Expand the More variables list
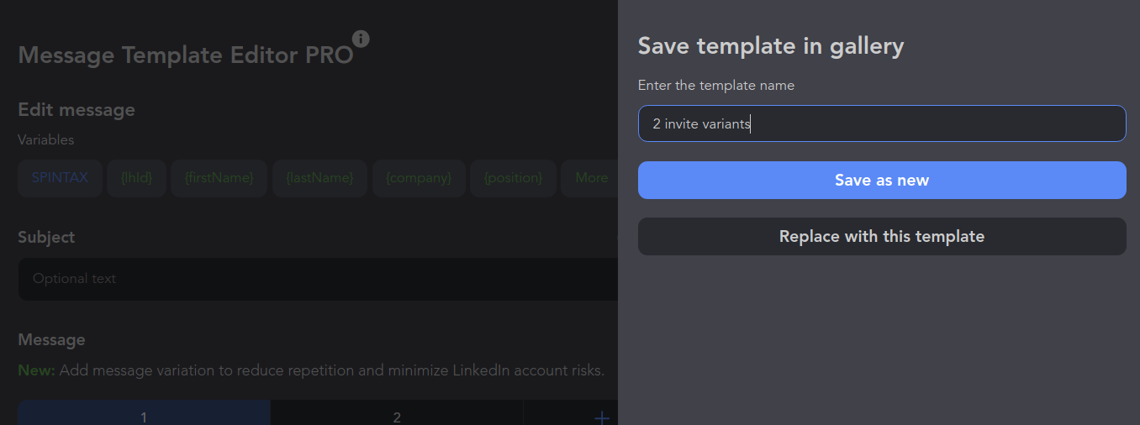The height and width of the screenshot is (425, 1140). pyautogui.click(x=591, y=178)
